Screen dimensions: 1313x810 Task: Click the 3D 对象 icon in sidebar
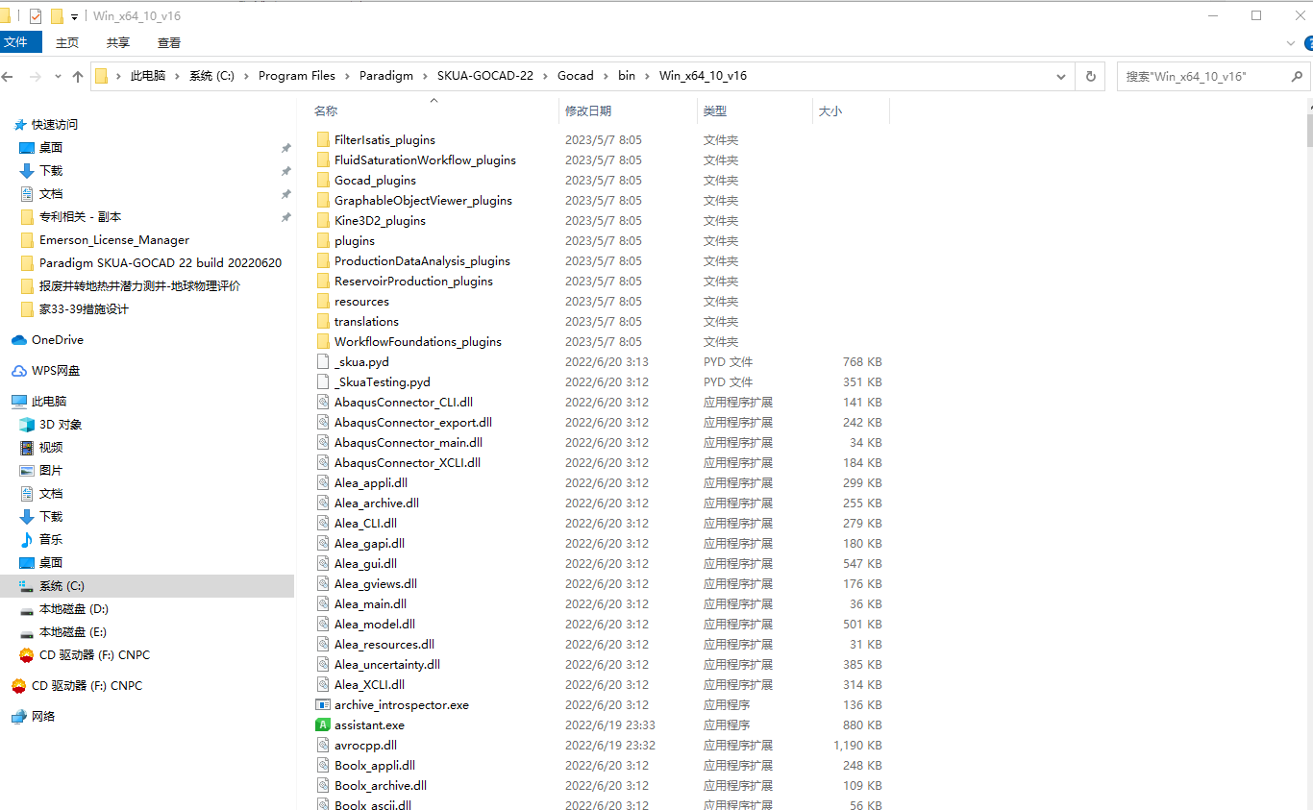coord(27,425)
